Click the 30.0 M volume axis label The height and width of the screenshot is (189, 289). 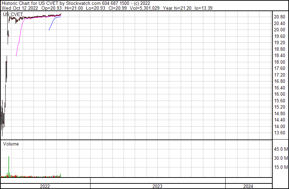tap(281, 158)
